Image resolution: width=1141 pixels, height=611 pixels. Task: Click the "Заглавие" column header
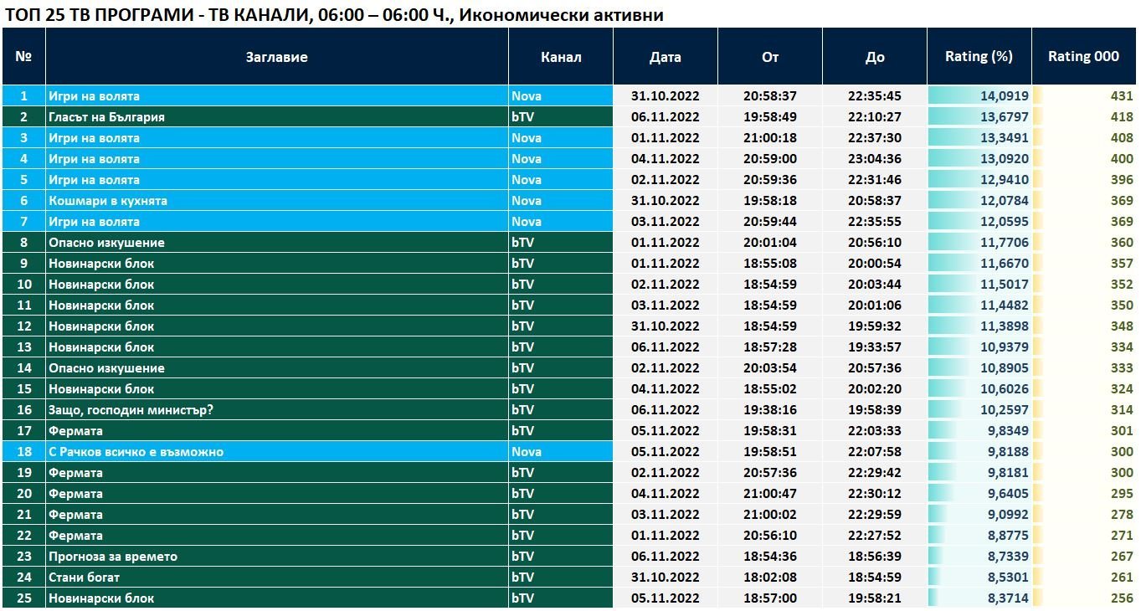click(276, 57)
